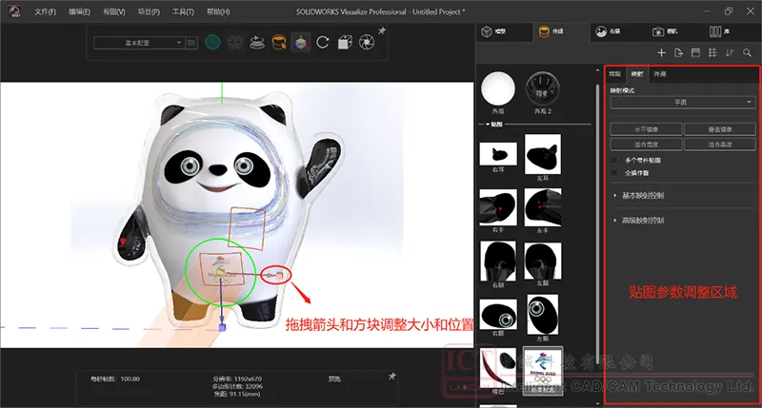
Task: Select the first sub-tab in the decal parameters panel
Action: point(615,74)
